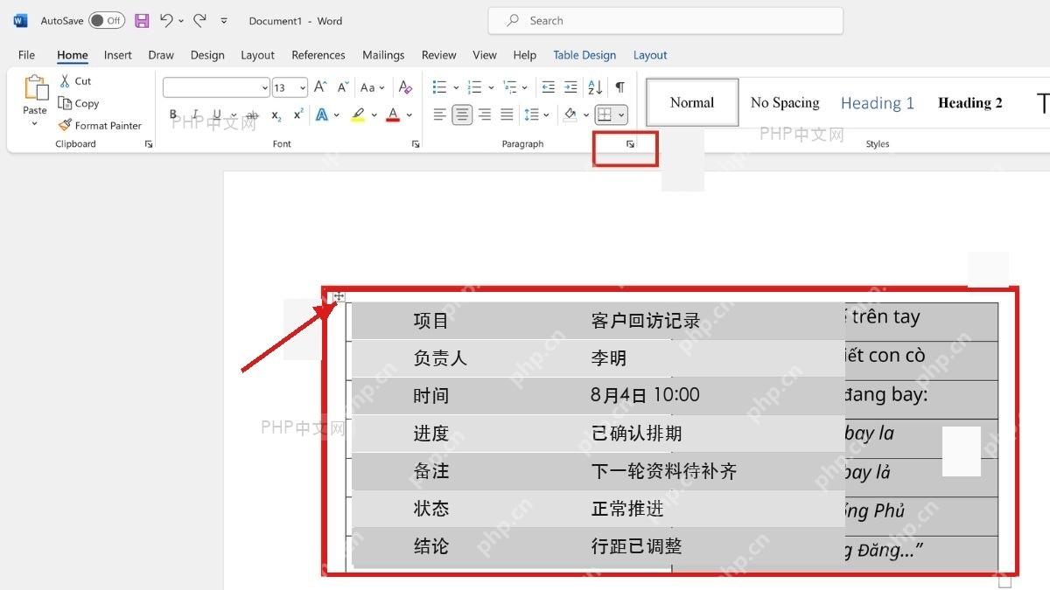The width and height of the screenshot is (1050, 590).
Task: Align text right
Action: pyautogui.click(x=484, y=115)
